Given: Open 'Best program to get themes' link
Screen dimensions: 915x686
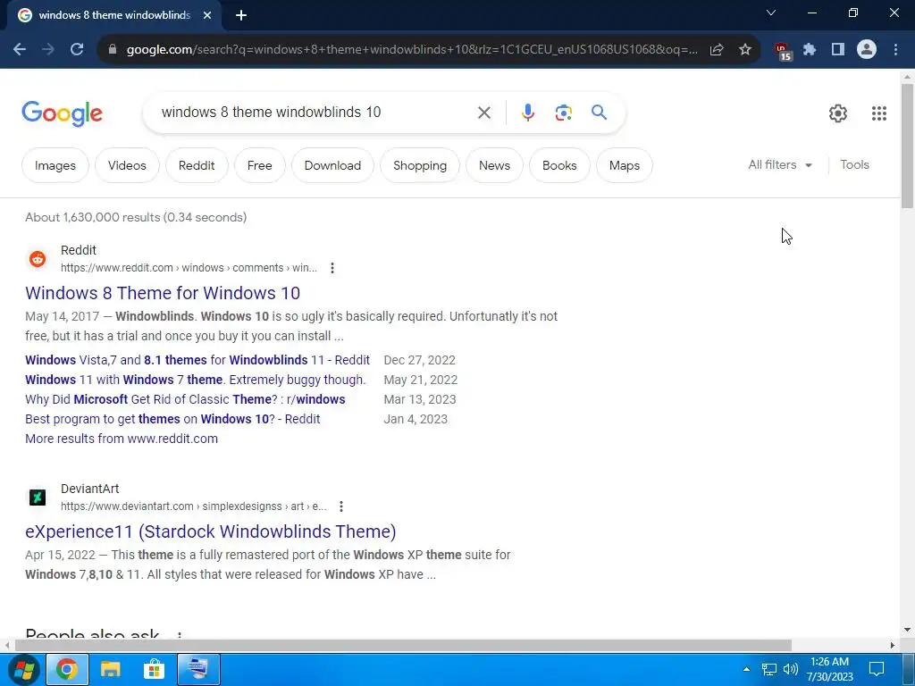Looking at the screenshot, I should pyautogui.click(x=172, y=419).
